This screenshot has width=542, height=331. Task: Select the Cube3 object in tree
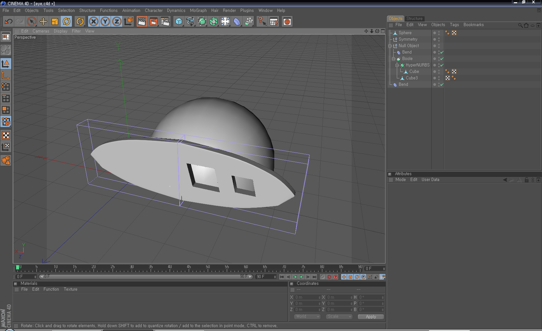click(x=412, y=78)
